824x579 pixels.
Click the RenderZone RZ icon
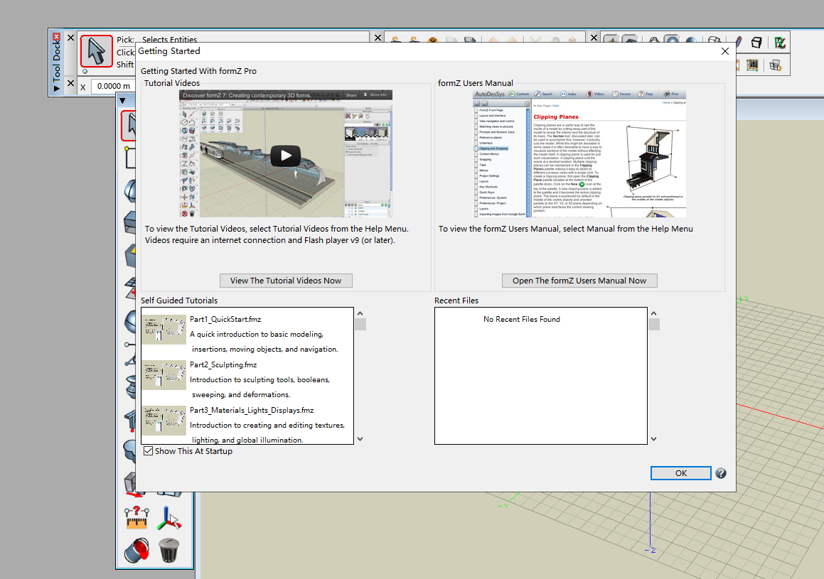tap(779, 43)
